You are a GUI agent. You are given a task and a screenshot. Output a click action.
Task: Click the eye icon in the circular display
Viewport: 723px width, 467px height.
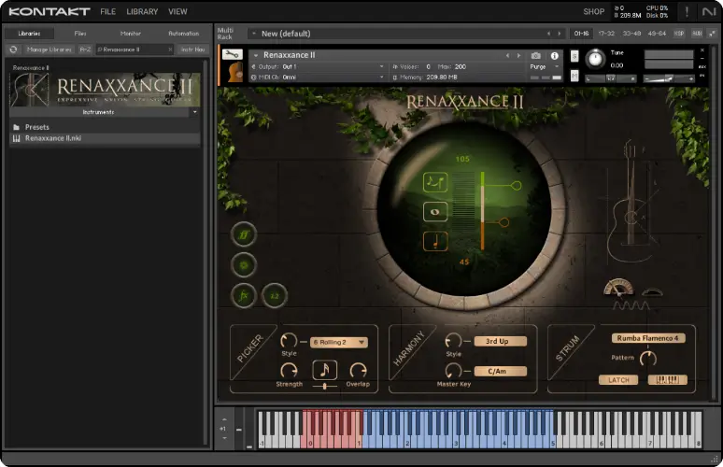click(x=434, y=212)
